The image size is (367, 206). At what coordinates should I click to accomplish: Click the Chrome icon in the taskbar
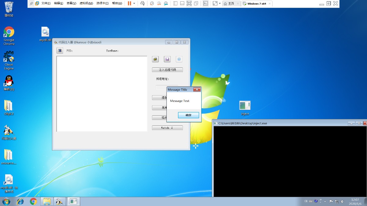pos(33,201)
